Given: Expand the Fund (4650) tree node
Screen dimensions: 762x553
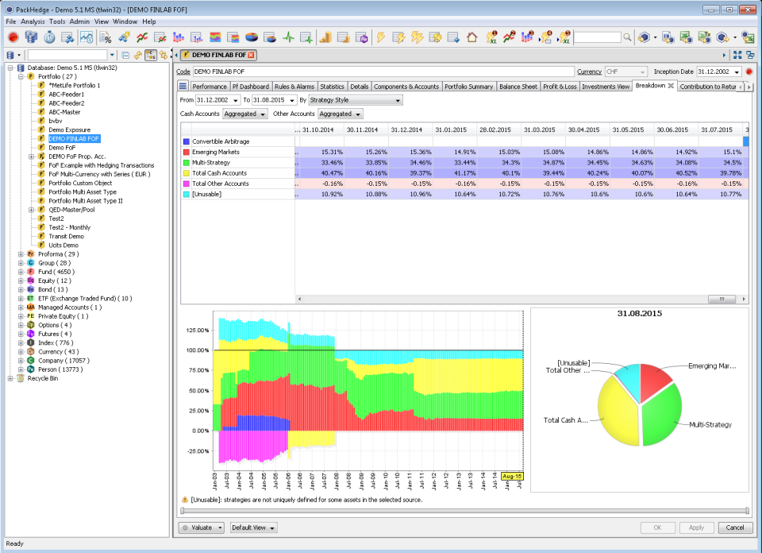Looking at the screenshot, I should click(21, 272).
